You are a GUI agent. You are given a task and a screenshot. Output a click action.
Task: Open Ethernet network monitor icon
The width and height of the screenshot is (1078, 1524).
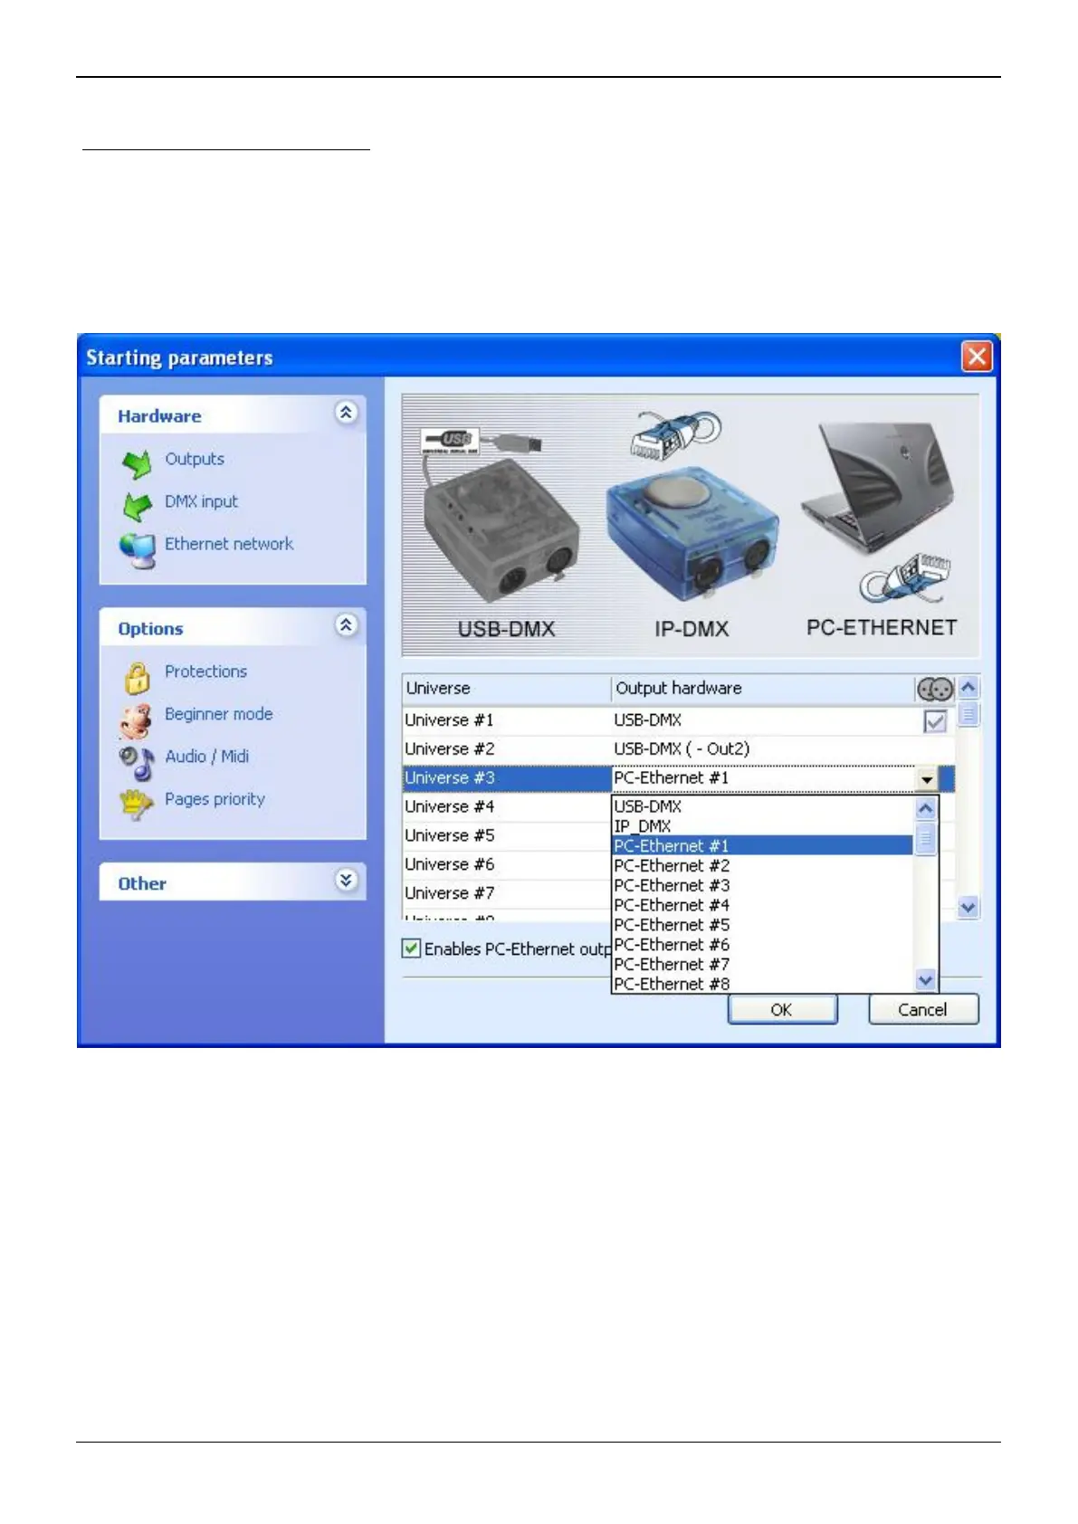(x=137, y=549)
